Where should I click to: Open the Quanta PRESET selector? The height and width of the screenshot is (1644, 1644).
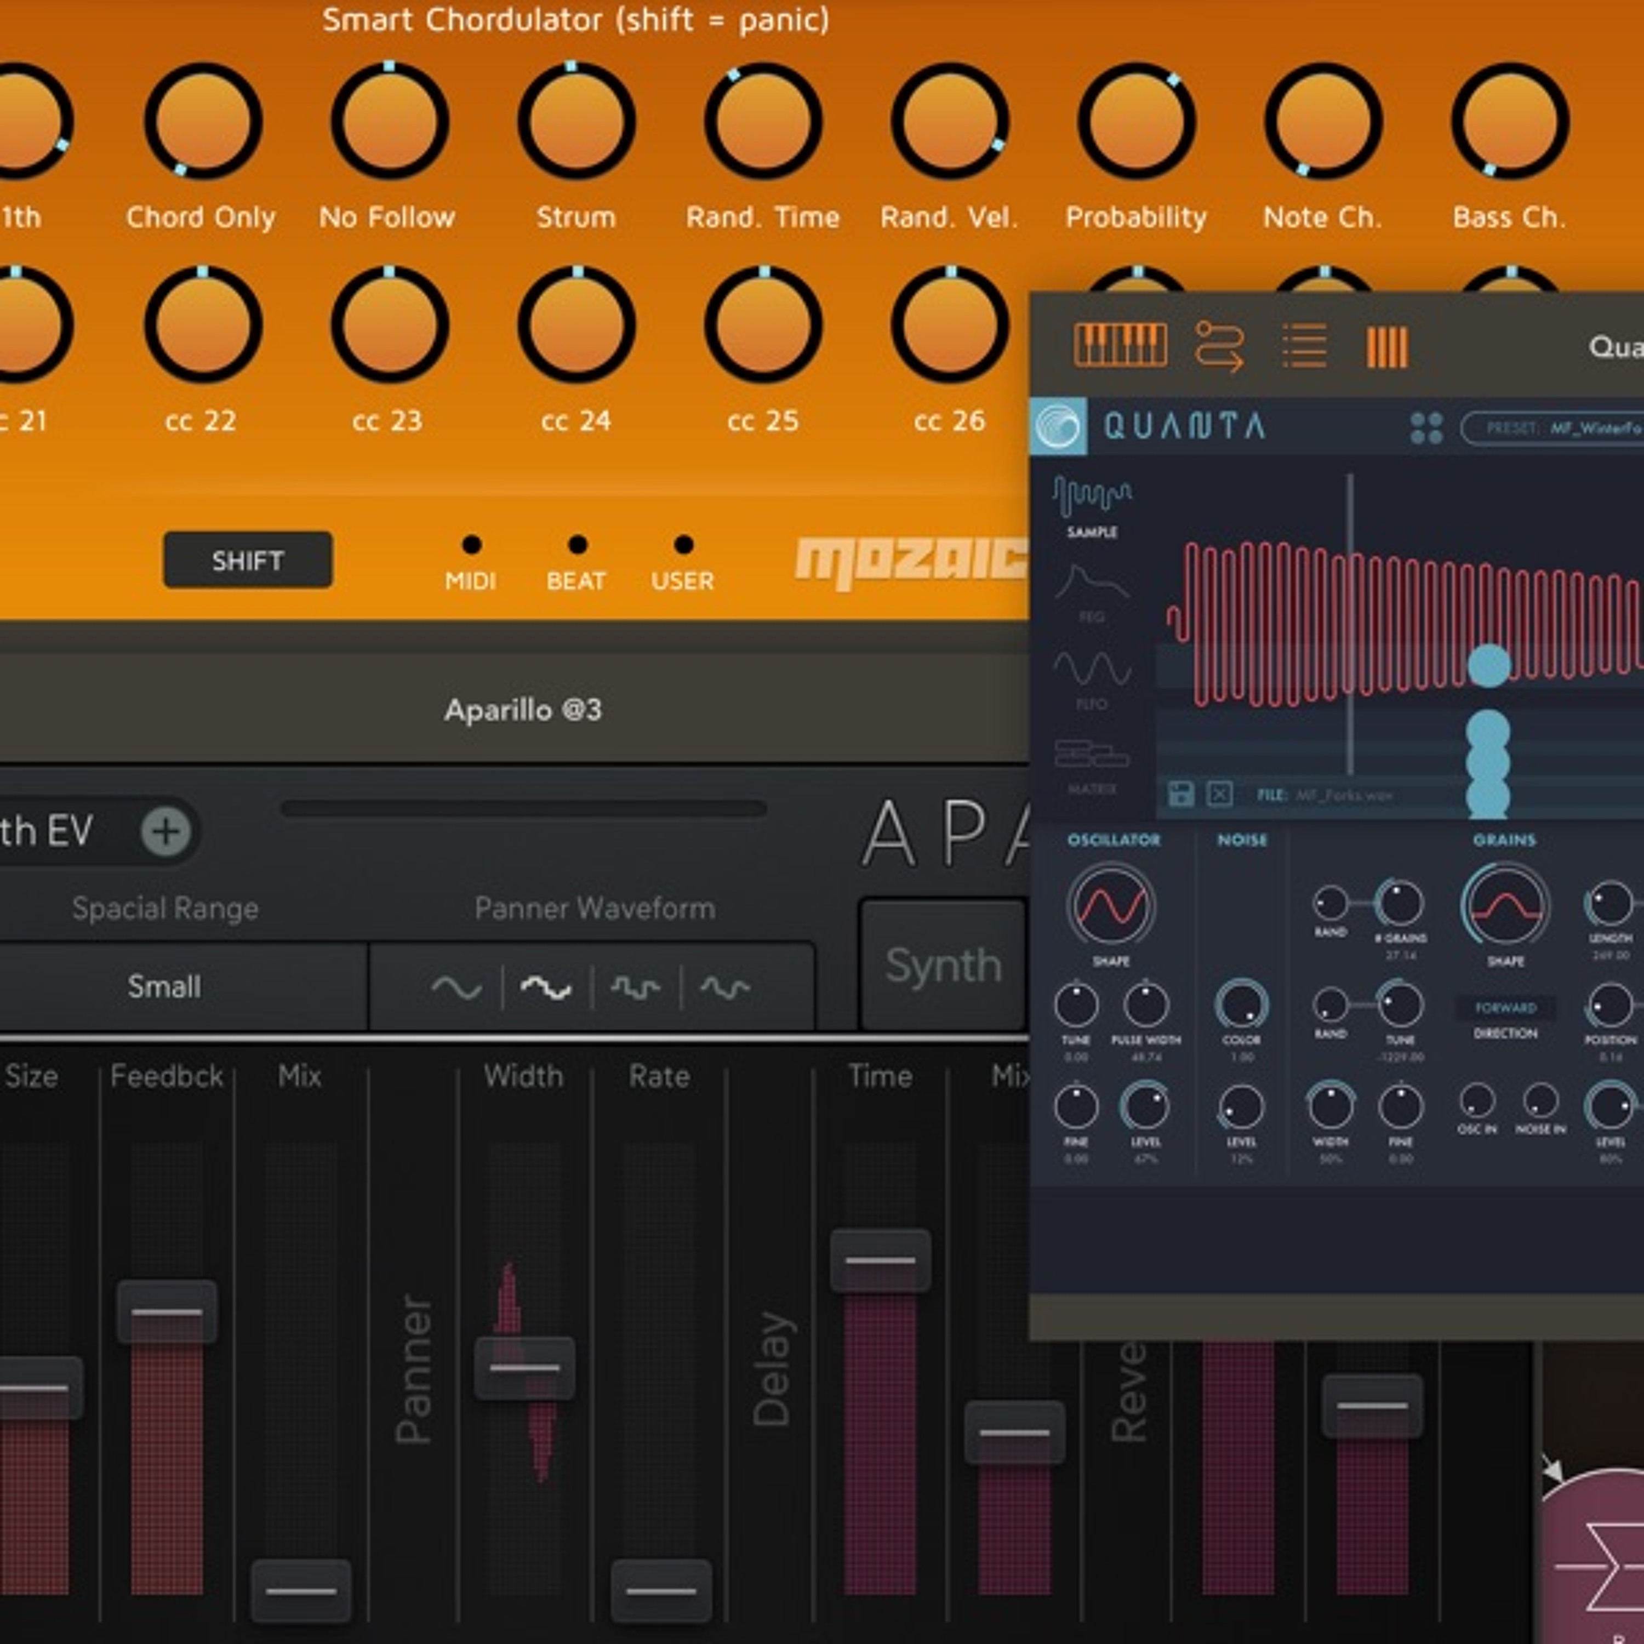1552,428
